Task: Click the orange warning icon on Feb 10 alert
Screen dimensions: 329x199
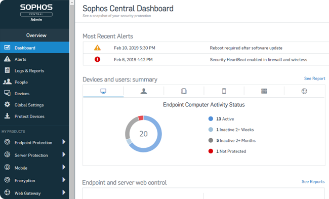Action: (x=97, y=48)
